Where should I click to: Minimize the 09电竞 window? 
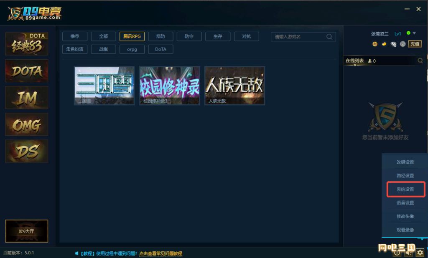tap(407, 9)
